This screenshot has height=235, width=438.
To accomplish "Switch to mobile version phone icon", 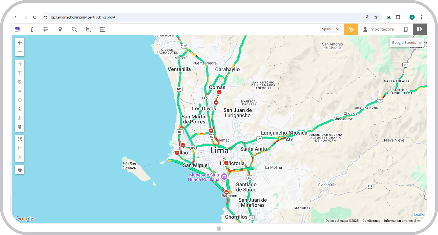I will click(x=406, y=29).
